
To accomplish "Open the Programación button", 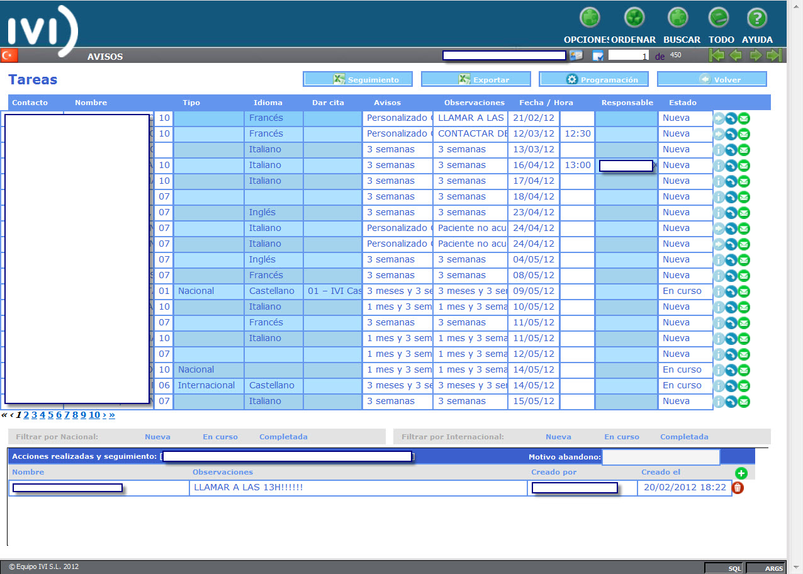I will coord(594,79).
